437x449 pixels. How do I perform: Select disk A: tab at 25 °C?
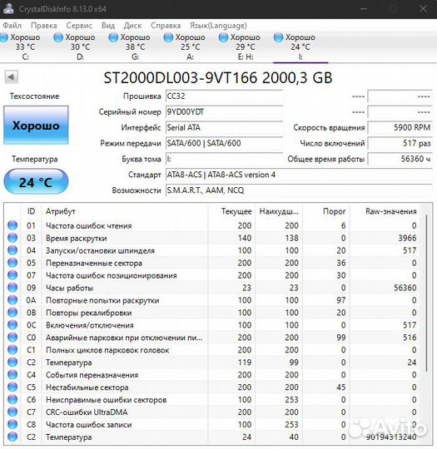[x=191, y=47]
